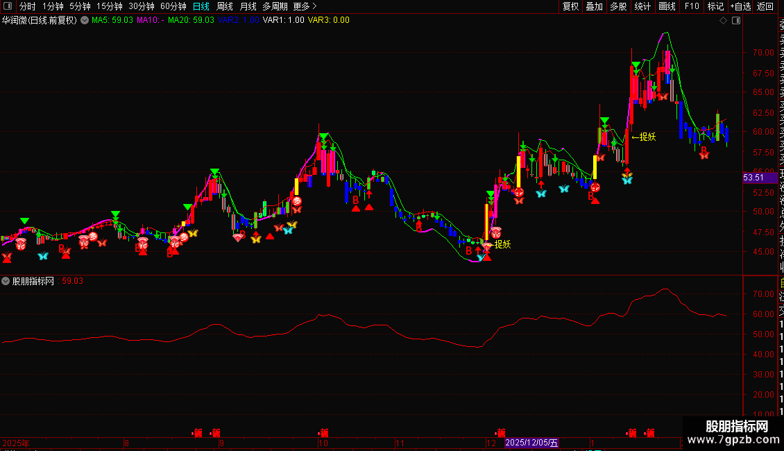Click the diamond icon above the chart

[x=724, y=21]
